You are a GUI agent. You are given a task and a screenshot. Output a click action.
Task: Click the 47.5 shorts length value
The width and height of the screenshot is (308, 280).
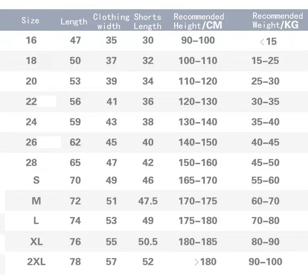148,201
